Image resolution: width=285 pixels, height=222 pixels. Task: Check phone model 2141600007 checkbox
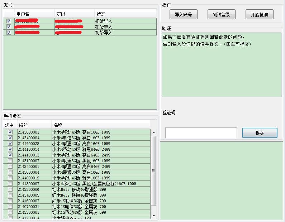pos(10,201)
